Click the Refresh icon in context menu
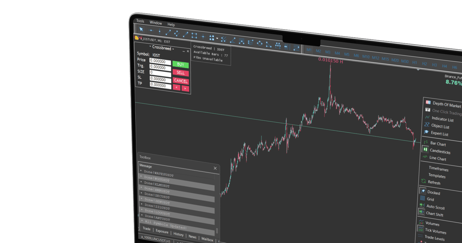This screenshot has height=243, width=462. [x=424, y=181]
